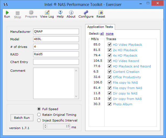Click the number of drives field

click(56, 47)
